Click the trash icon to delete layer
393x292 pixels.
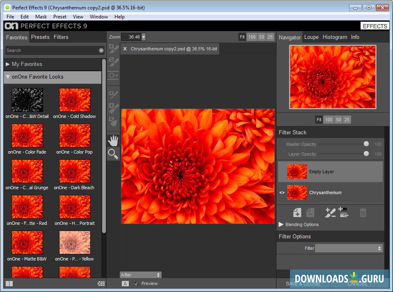363,213
